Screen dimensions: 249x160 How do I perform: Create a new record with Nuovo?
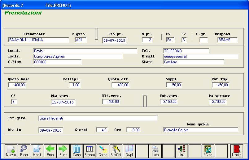tap(11, 151)
